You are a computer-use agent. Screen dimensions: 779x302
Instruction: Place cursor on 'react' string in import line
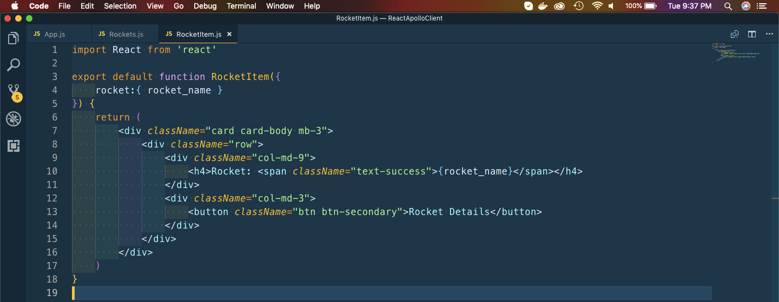[196, 50]
